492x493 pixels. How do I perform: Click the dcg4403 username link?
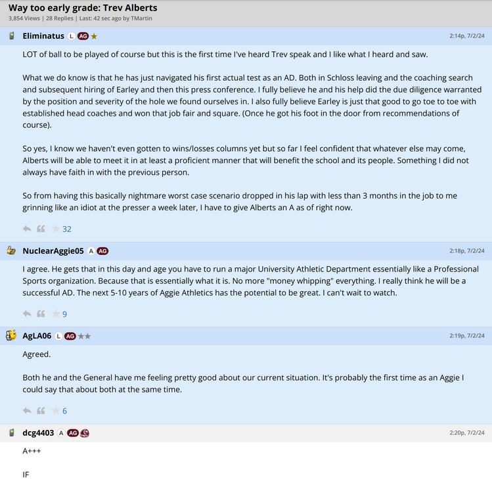[x=38, y=433]
